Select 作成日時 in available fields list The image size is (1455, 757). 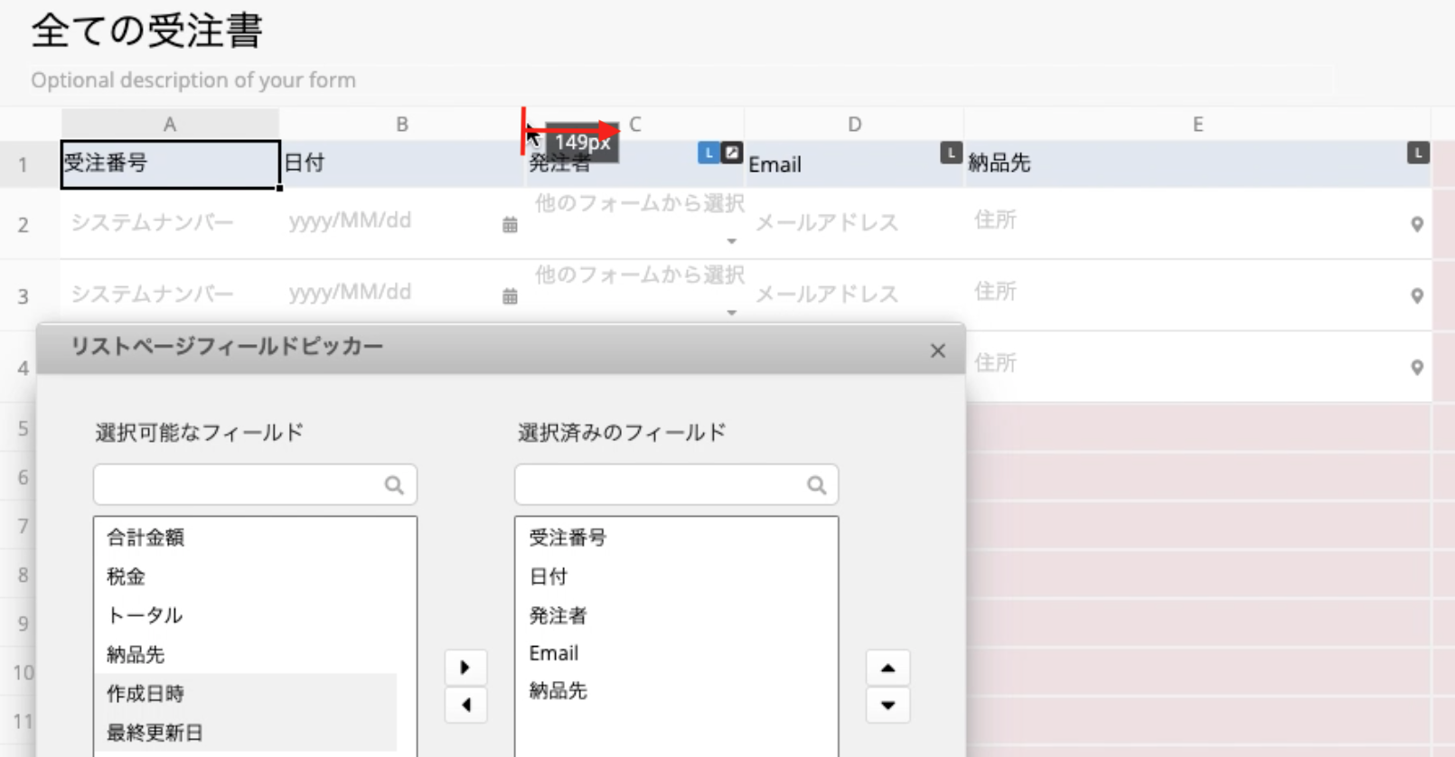click(145, 694)
